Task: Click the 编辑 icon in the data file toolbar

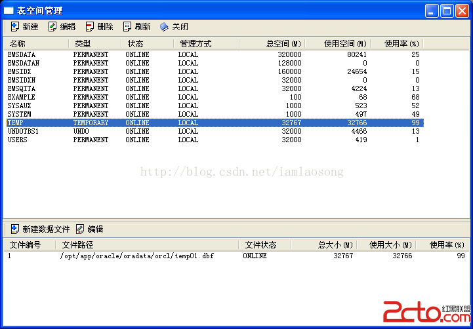Action: (x=80, y=229)
